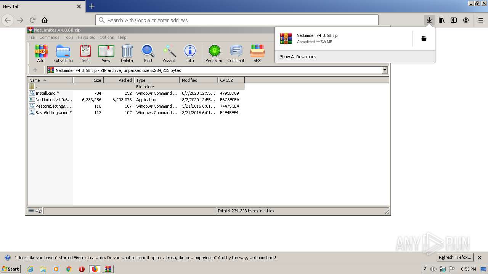Image resolution: width=488 pixels, height=274 pixels.
Task: Open the Options menu
Action: pyautogui.click(x=107, y=37)
